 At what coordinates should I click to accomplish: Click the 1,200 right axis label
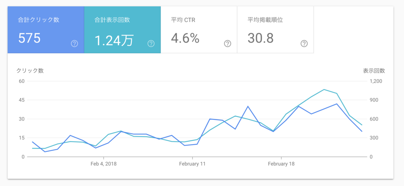(x=376, y=81)
